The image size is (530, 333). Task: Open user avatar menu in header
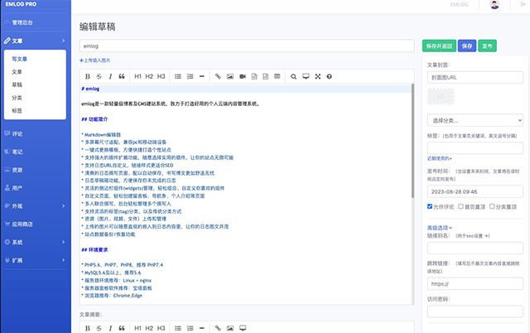(494, 4)
